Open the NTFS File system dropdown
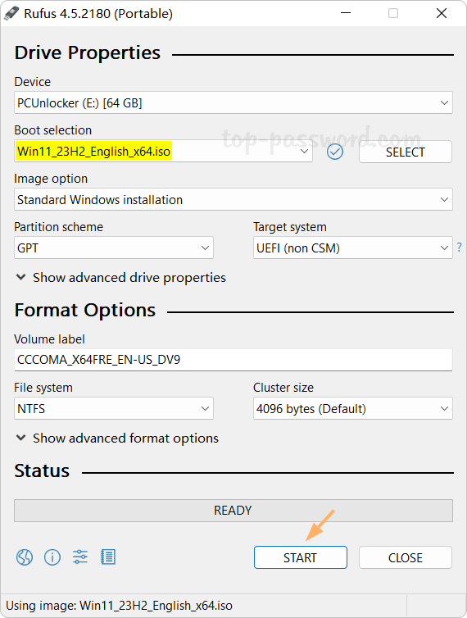The width and height of the screenshot is (467, 618). [114, 408]
